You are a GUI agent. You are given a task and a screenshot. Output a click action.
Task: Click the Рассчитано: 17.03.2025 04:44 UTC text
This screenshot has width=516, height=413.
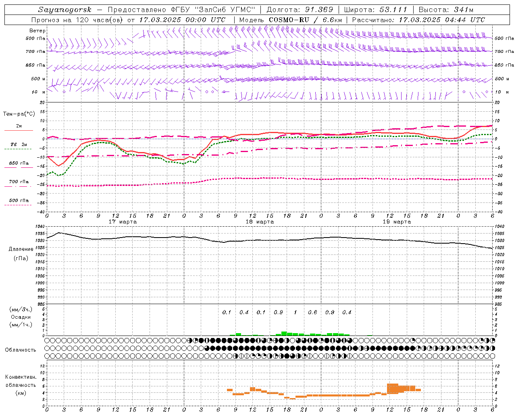418,20
